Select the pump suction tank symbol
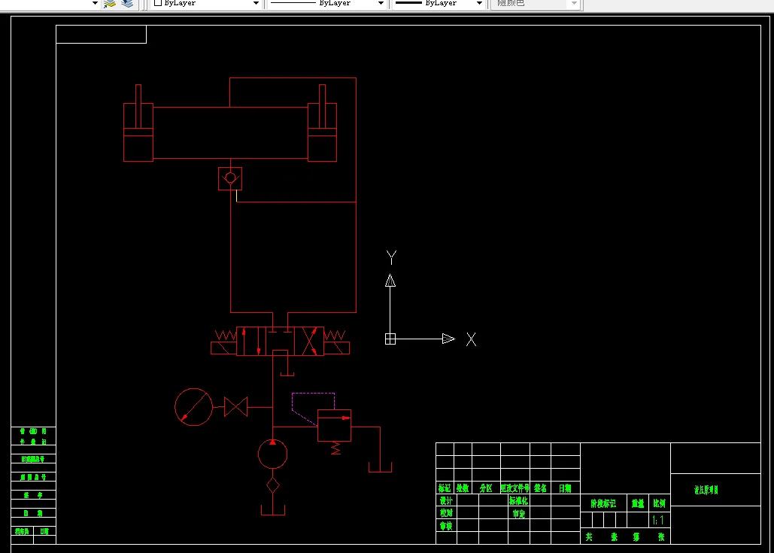This screenshot has height=553, width=774. [273, 510]
